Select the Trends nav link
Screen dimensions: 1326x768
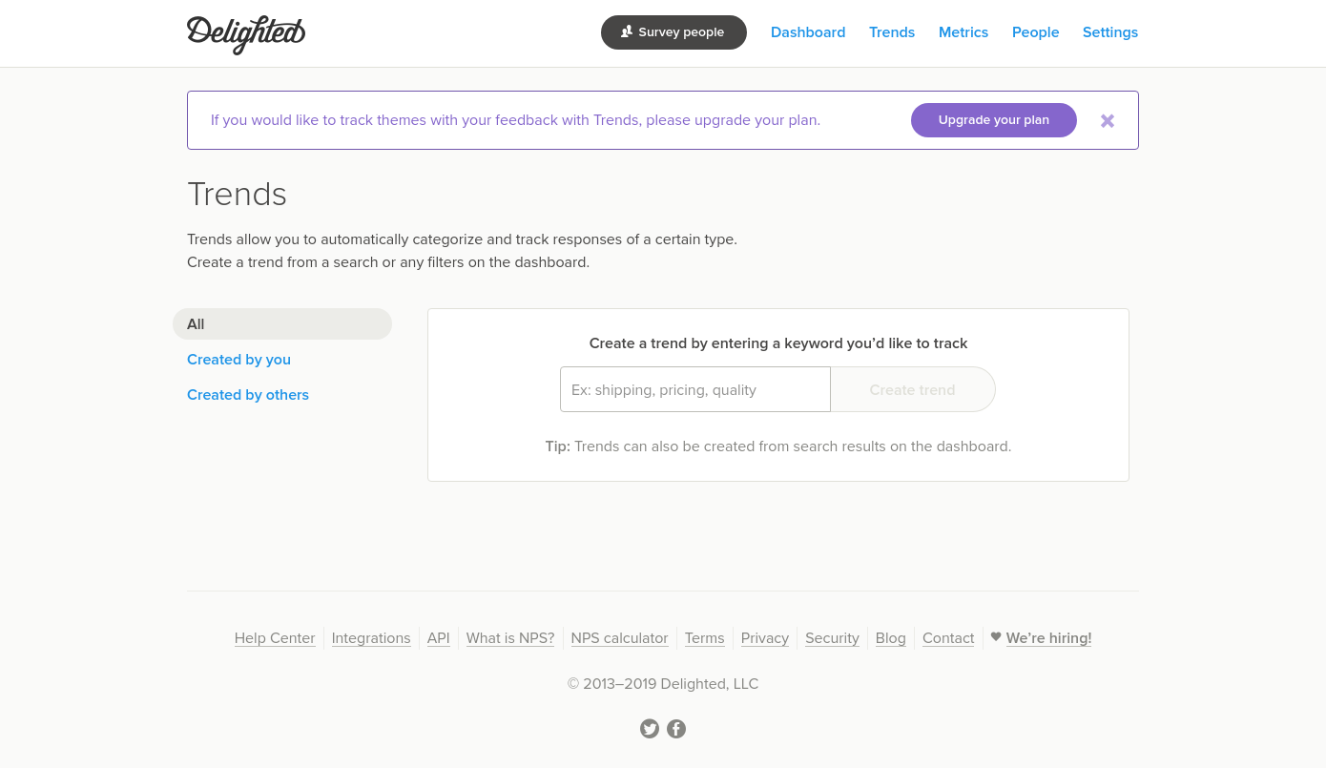pos(892,32)
